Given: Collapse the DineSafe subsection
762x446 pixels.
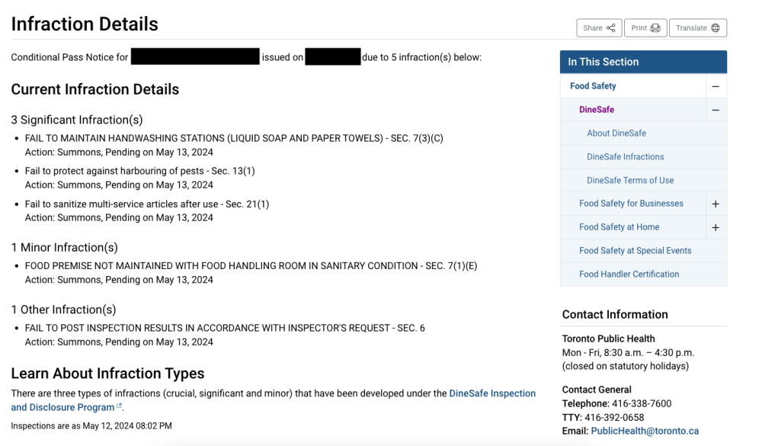Looking at the screenshot, I should point(716,111).
